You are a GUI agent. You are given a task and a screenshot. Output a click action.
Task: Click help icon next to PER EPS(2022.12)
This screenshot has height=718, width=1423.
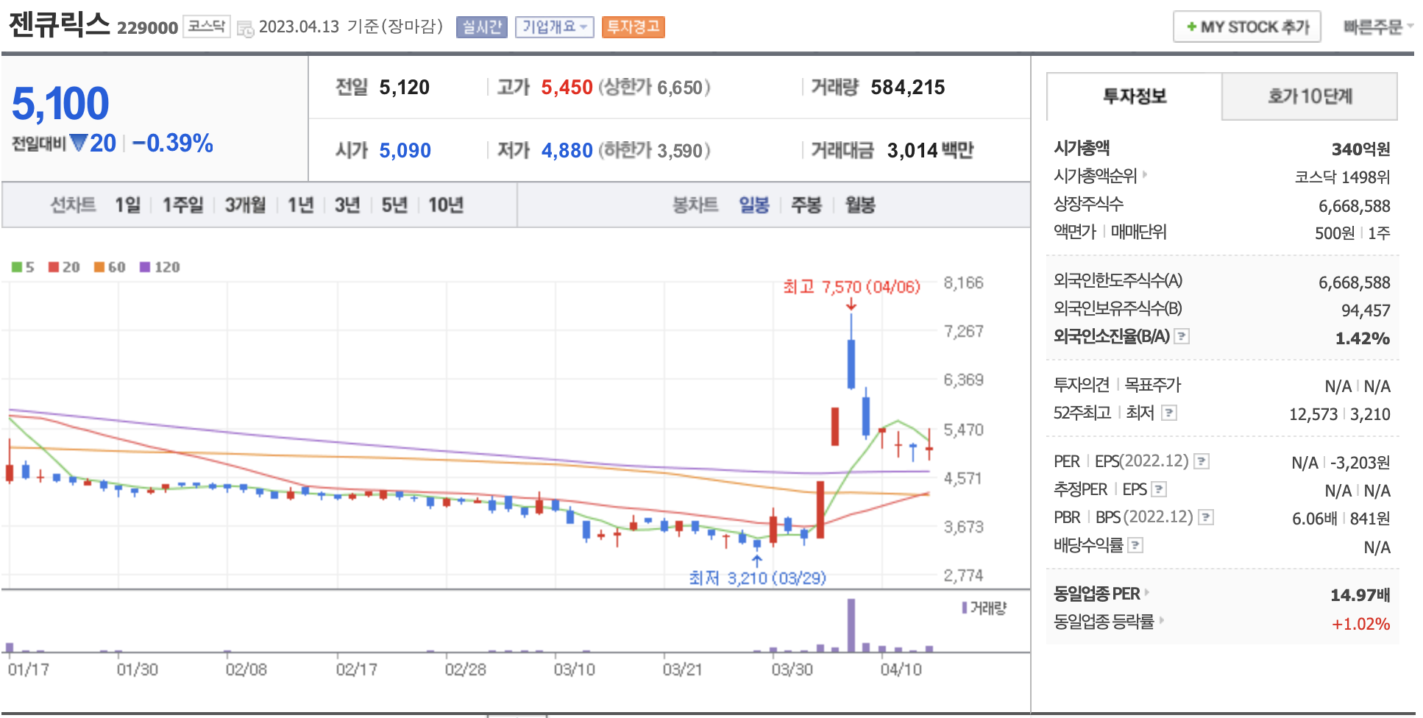point(1201,461)
